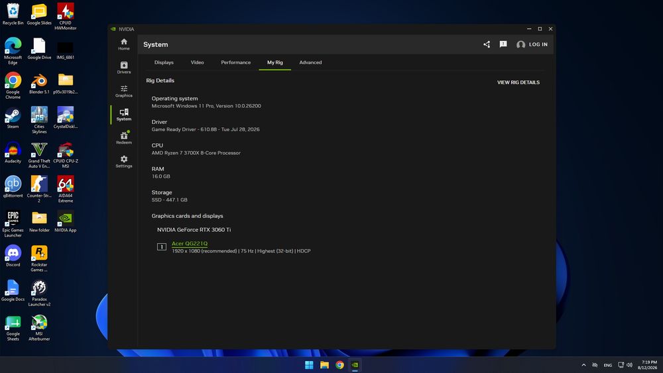Open the Windows Start menu

click(309, 365)
